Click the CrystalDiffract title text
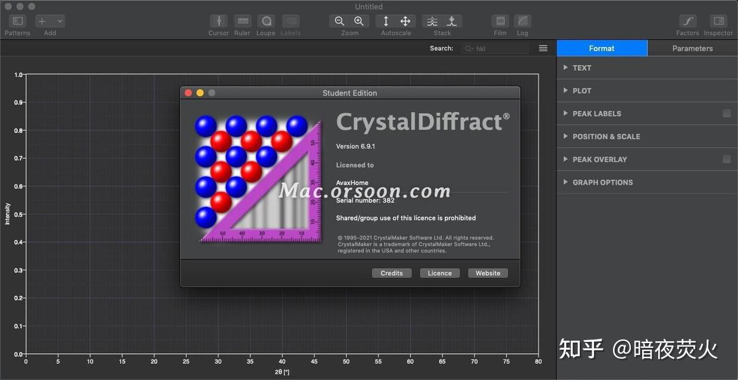 tap(423, 122)
